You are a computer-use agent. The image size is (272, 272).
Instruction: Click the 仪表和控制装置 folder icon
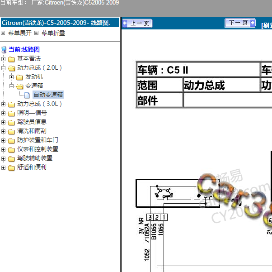[11, 149]
